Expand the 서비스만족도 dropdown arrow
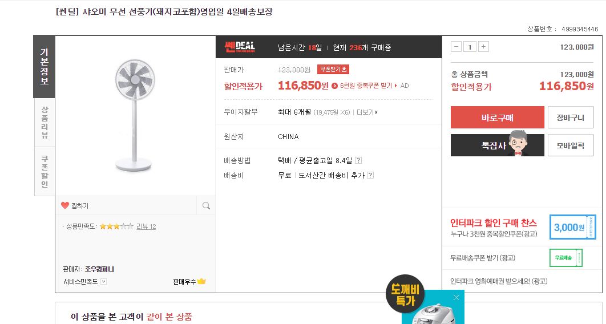 pyautogui.click(x=104, y=281)
